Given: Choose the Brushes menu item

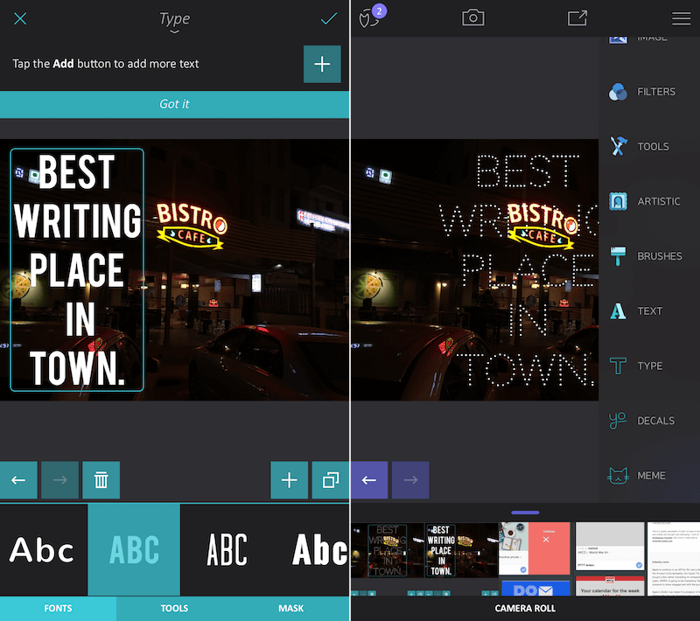Looking at the screenshot, I should (647, 256).
